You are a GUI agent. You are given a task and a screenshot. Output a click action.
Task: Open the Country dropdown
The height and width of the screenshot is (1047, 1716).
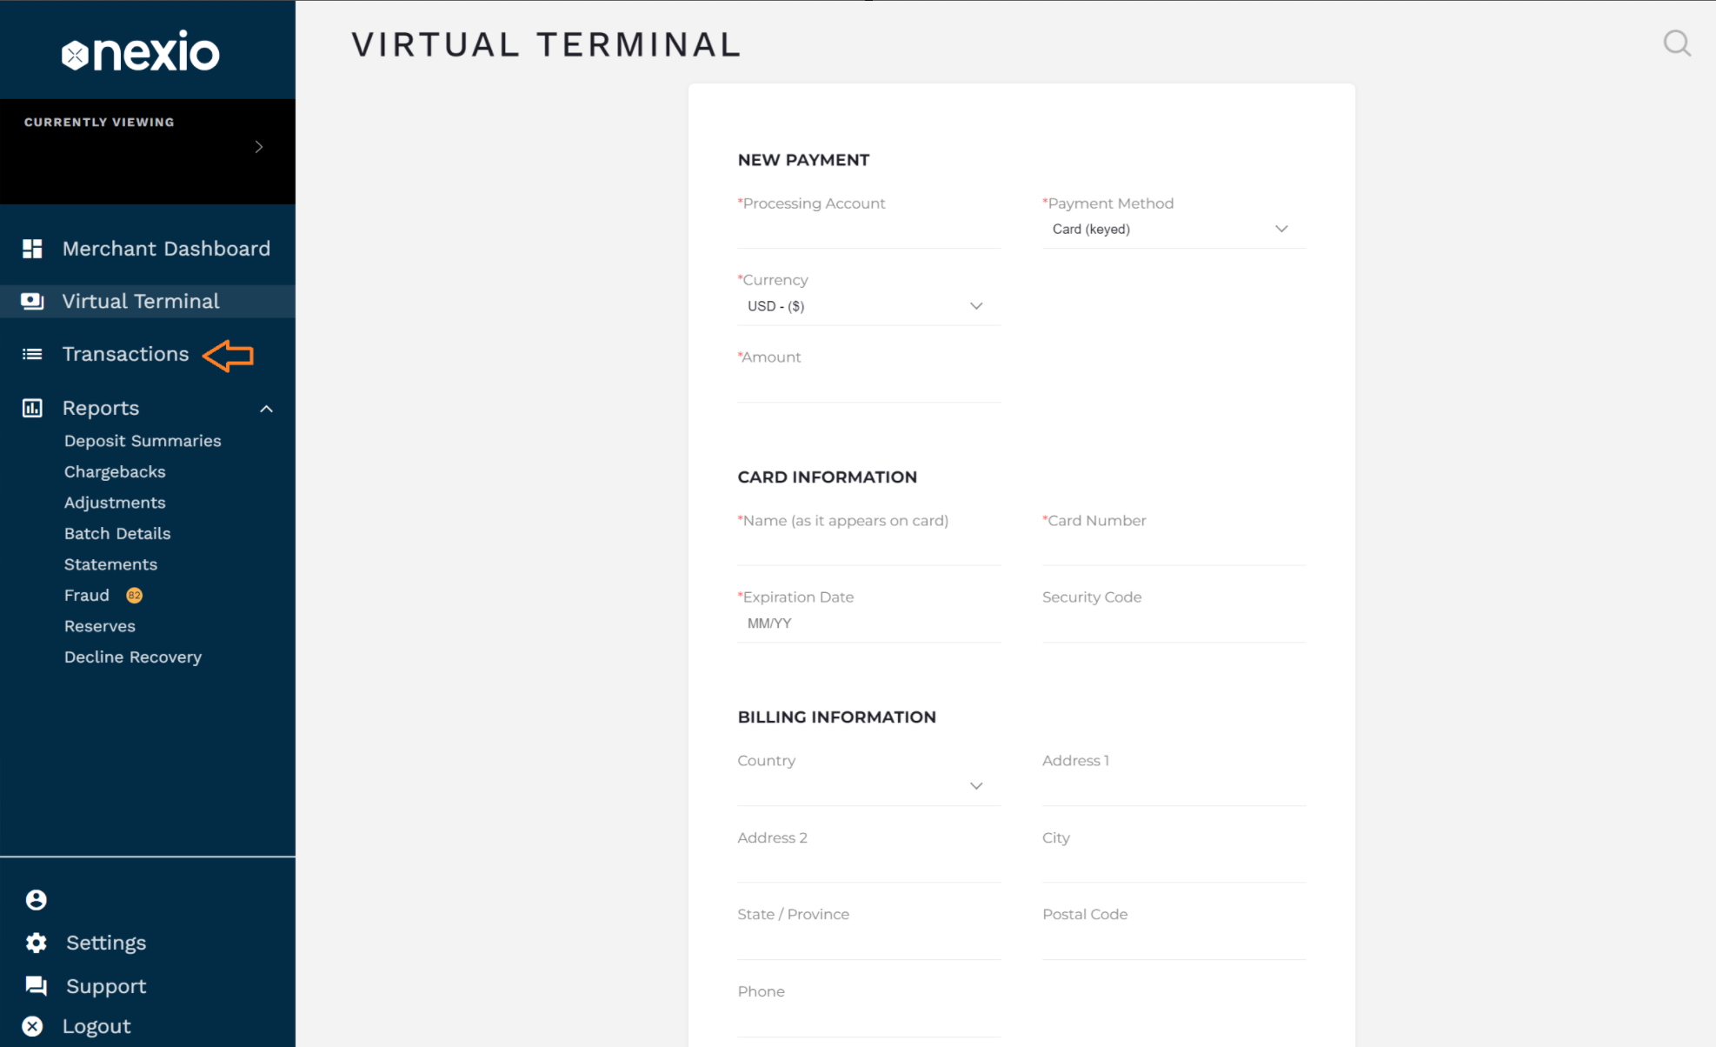[x=868, y=786]
